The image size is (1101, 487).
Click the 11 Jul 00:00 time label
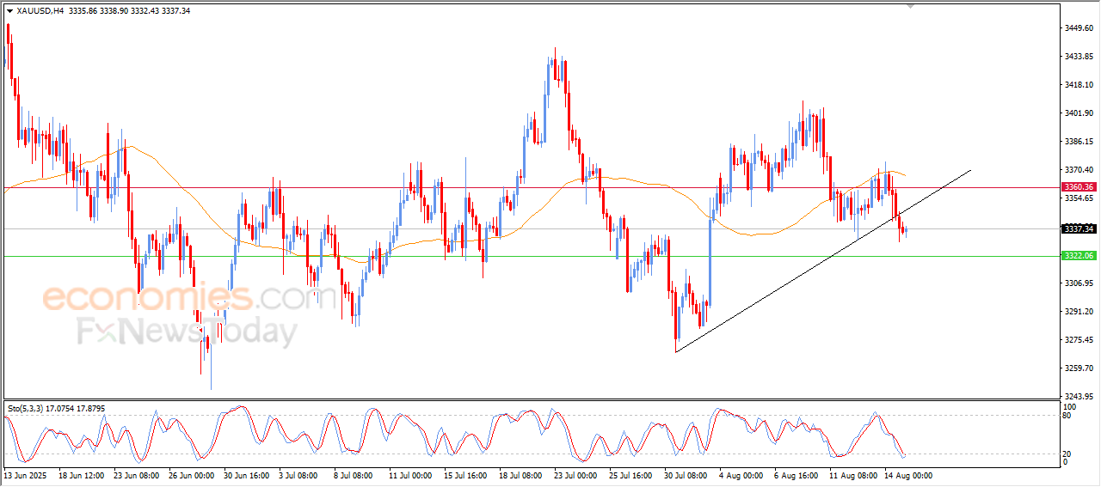(x=410, y=475)
